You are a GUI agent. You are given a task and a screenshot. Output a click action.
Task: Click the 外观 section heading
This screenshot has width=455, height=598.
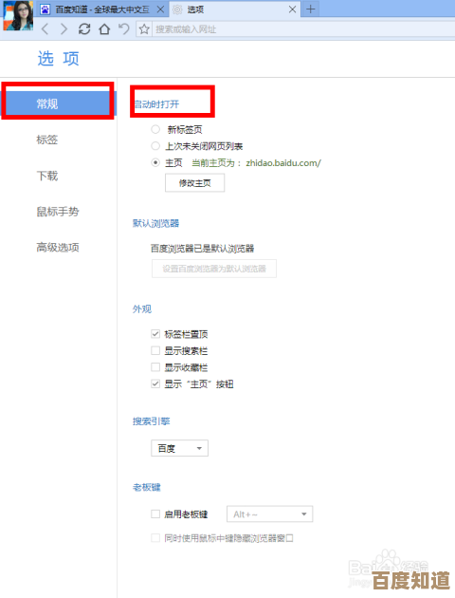tap(142, 308)
